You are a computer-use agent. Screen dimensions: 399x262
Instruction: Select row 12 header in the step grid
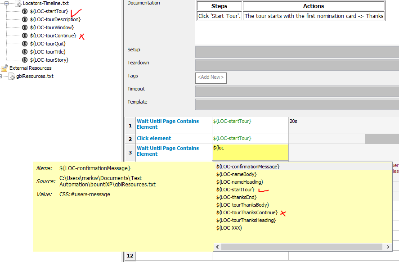click(x=130, y=256)
